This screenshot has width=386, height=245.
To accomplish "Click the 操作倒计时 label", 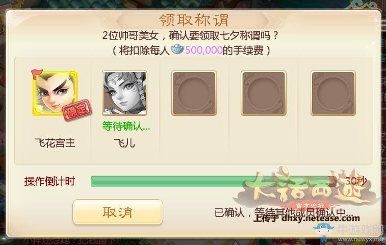I will (49, 181).
